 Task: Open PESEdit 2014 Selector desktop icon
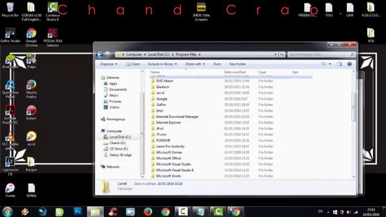click(52, 37)
